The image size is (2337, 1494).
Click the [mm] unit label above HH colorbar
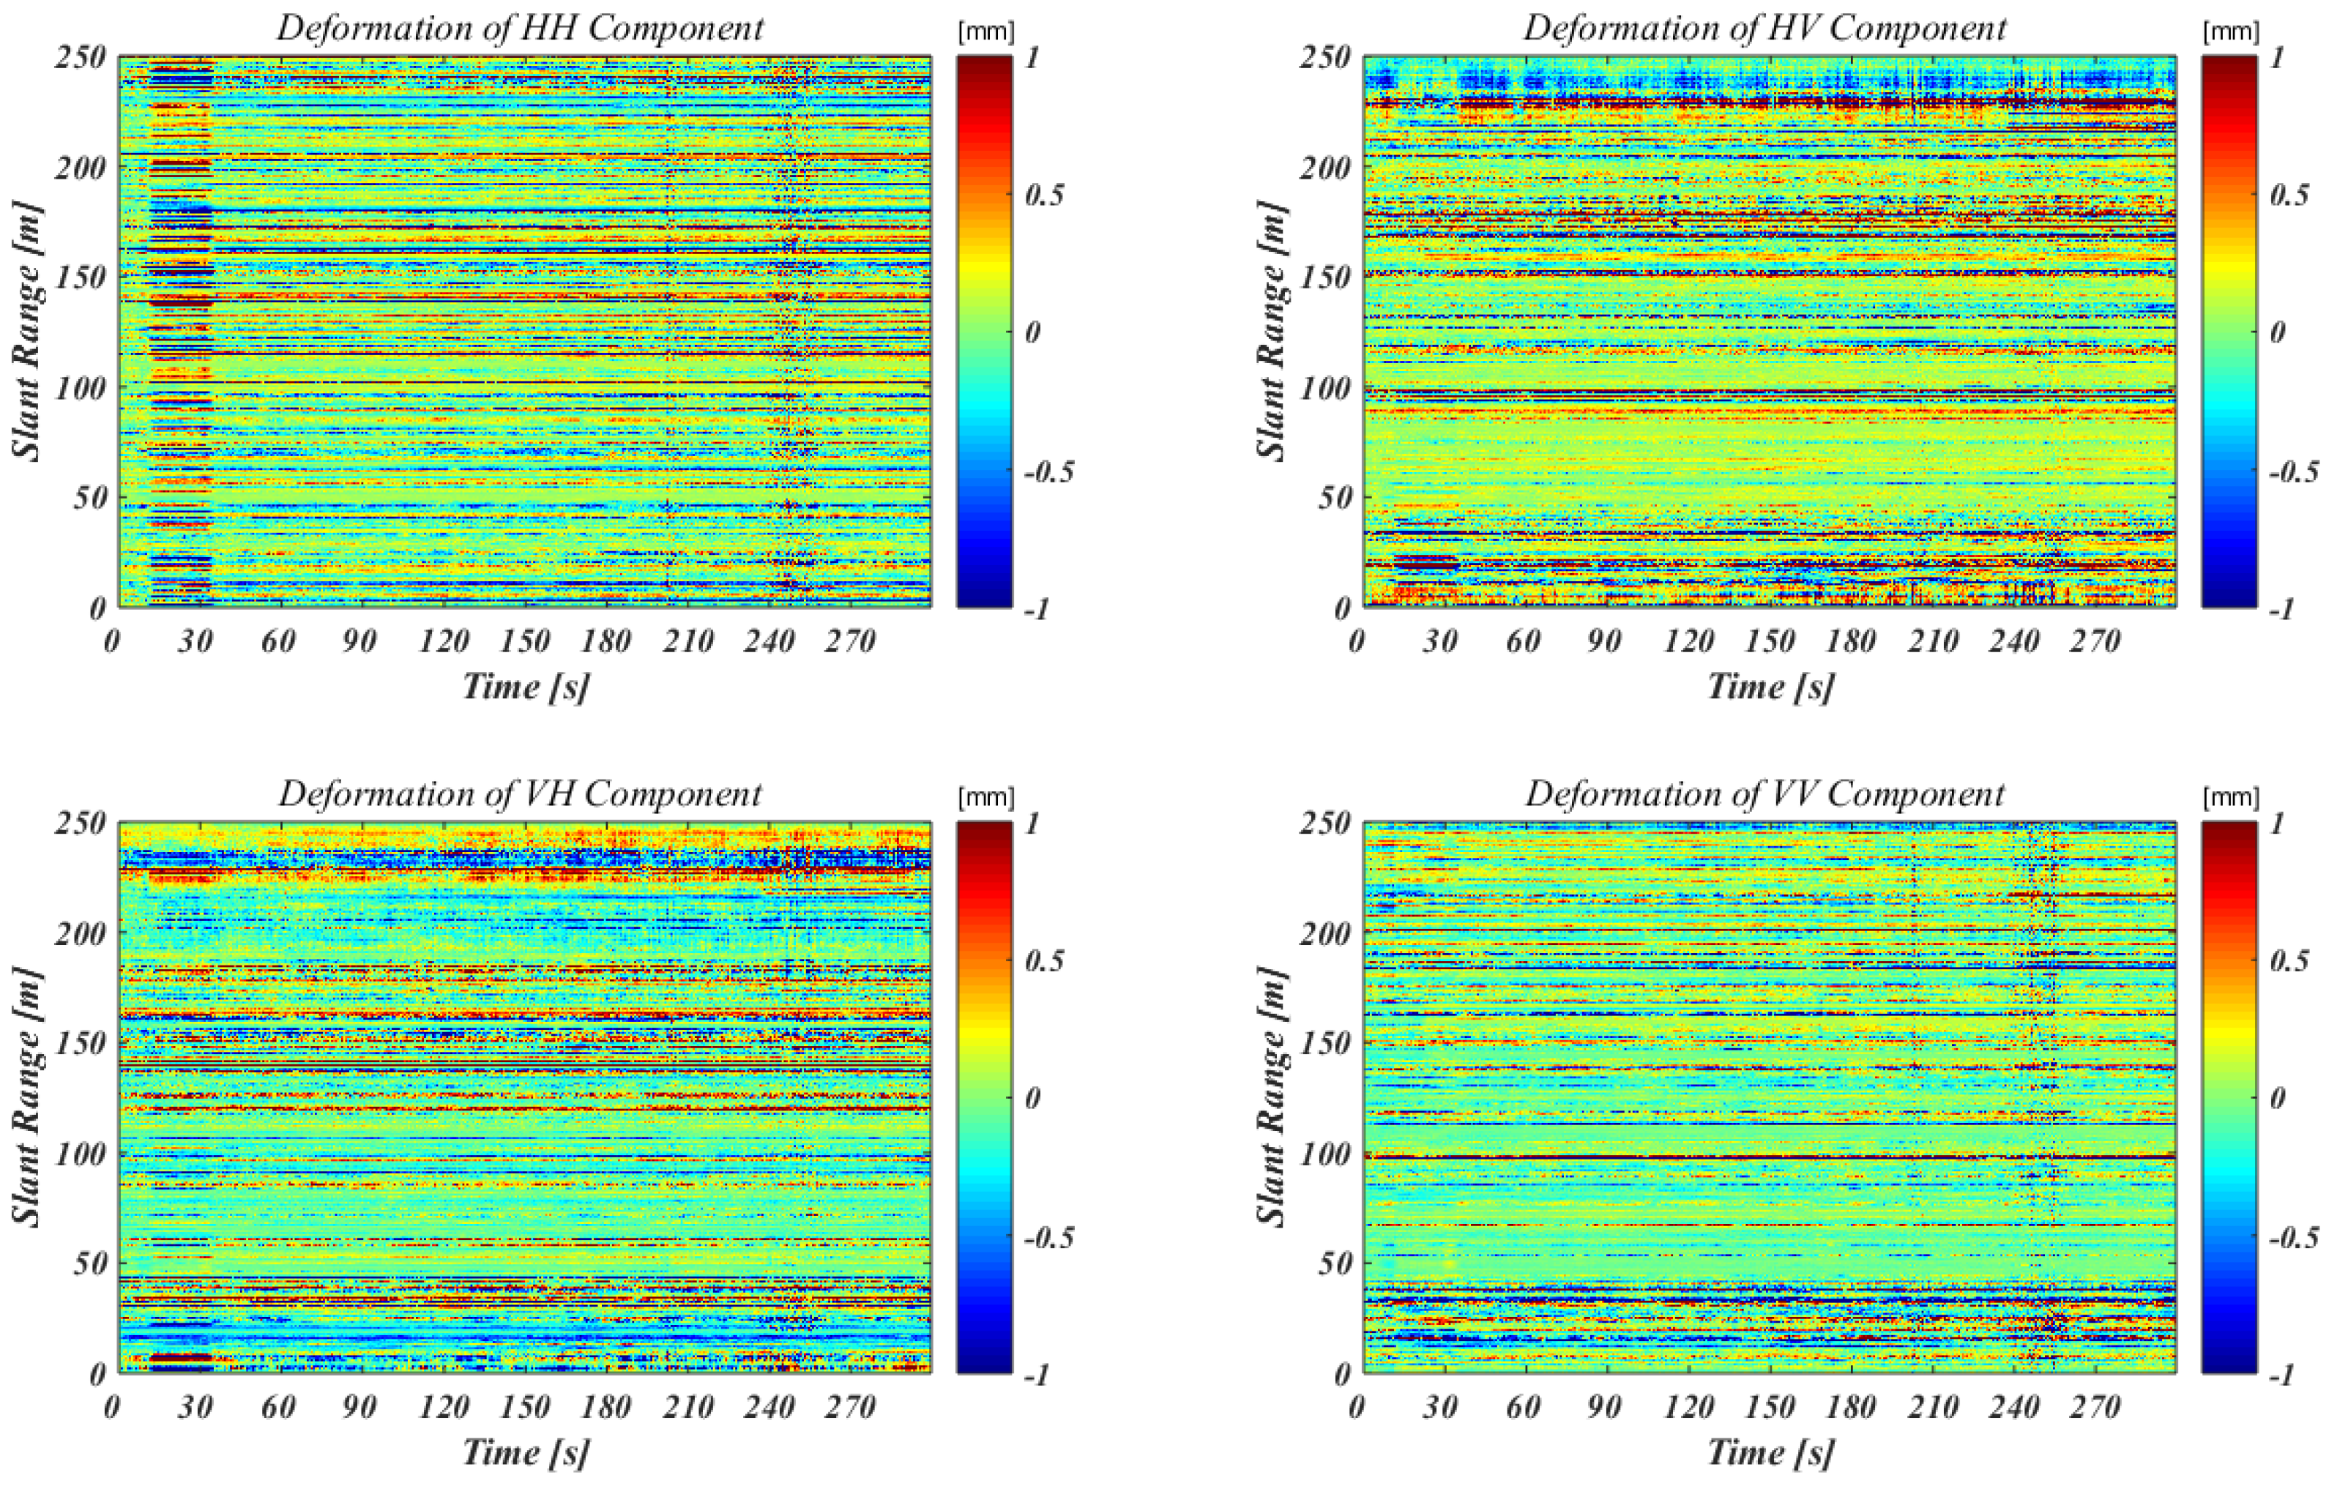point(985,32)
